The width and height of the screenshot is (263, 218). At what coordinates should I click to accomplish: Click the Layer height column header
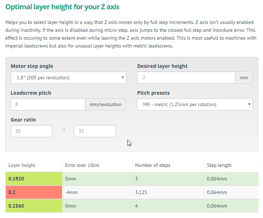click(x=22, y=165)
